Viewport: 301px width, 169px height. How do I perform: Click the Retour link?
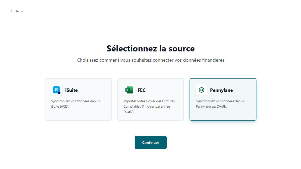pyautogui.click(x=19, y=11)
